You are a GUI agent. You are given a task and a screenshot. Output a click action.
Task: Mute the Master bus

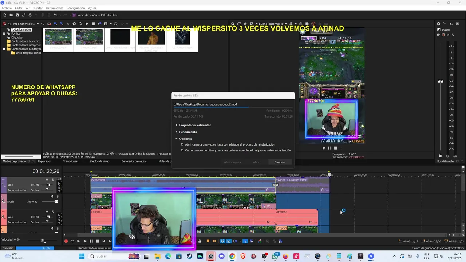[x=448, y=35]
